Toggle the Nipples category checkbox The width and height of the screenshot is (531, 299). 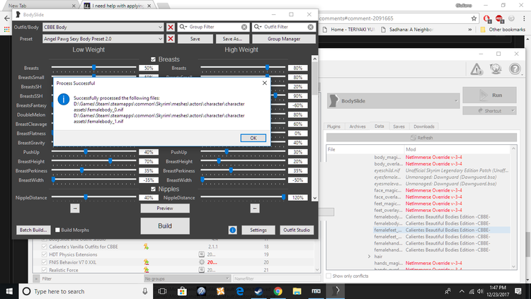click(x=153, y=189)
